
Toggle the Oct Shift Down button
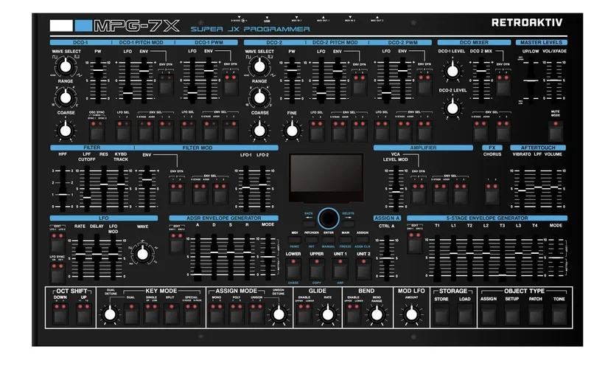click(60, 314)
